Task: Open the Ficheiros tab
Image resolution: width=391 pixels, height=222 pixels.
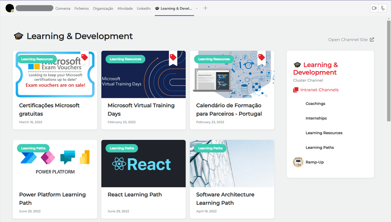Action: [81, 9]
